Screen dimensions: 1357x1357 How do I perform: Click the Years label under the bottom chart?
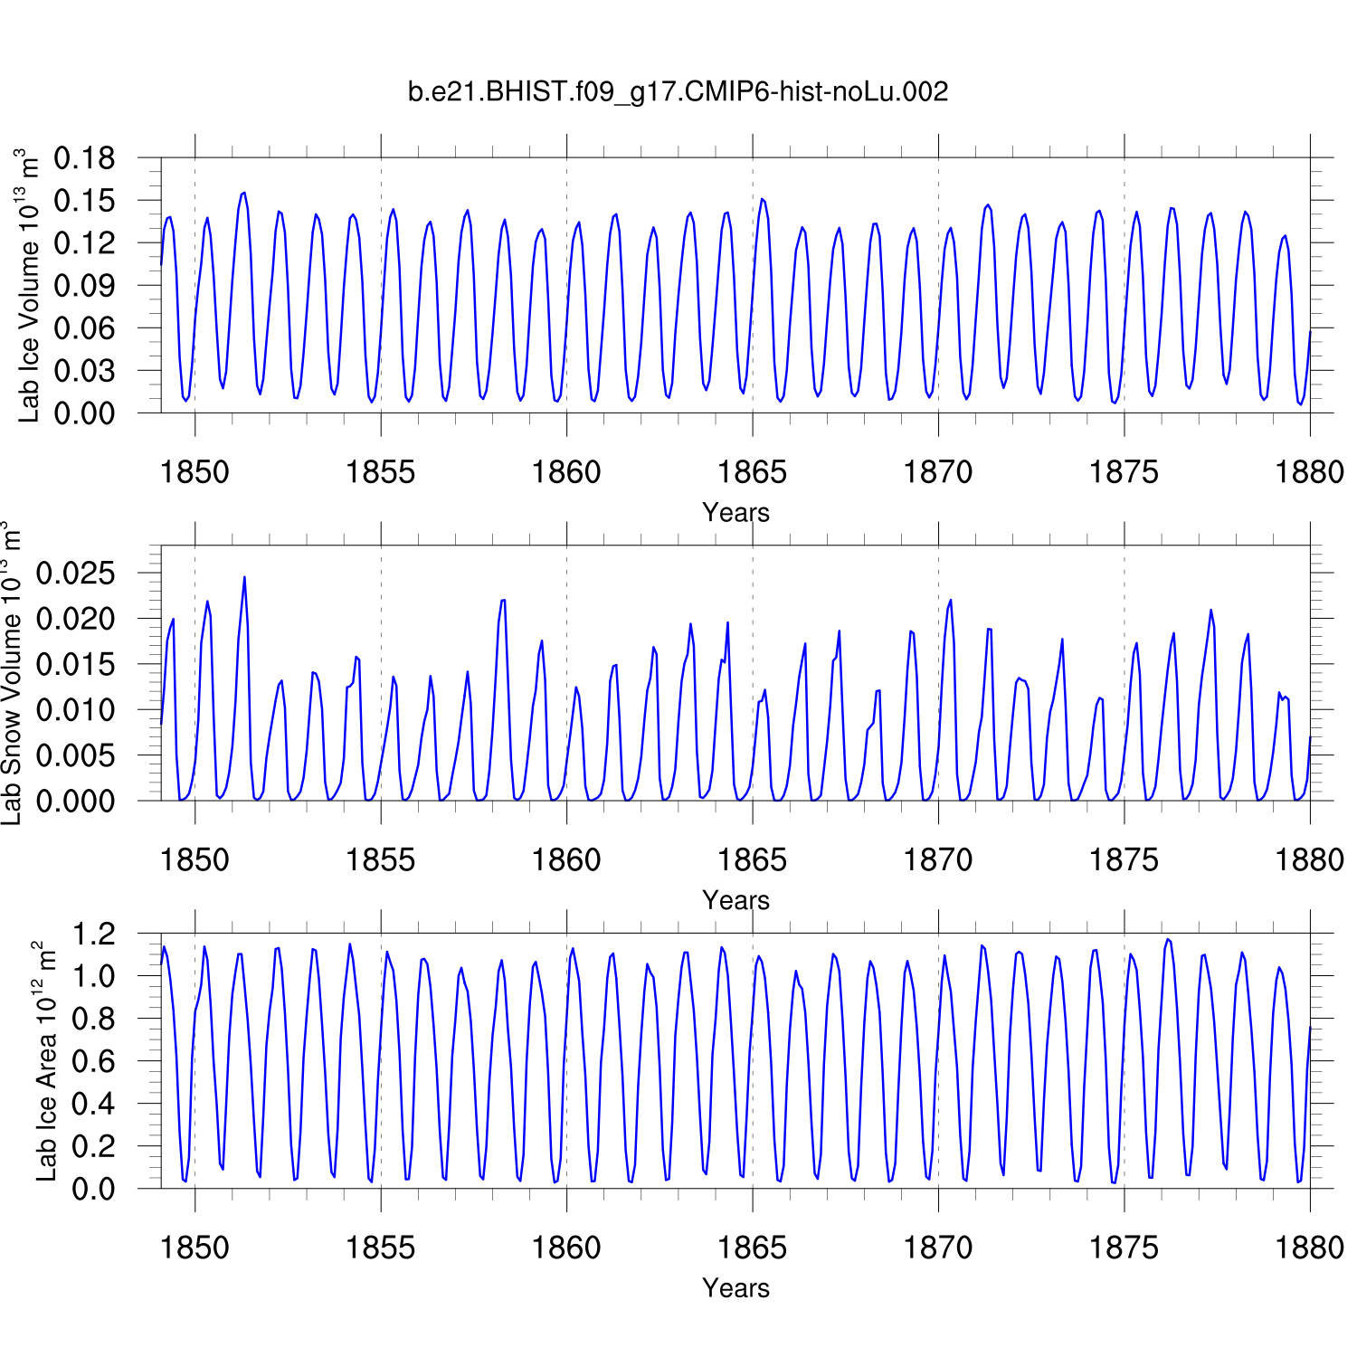(735, 1288)
